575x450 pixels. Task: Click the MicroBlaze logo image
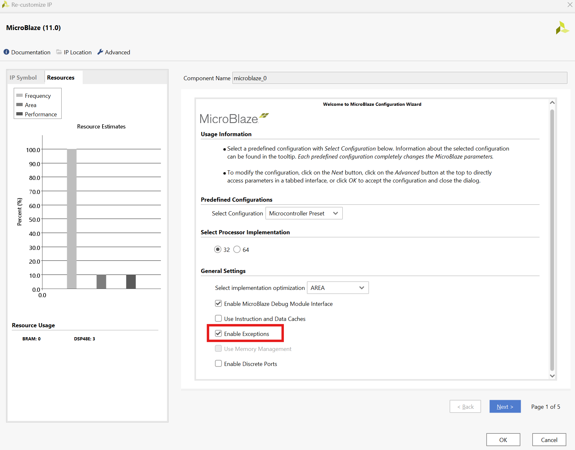[x=234, y=119]
